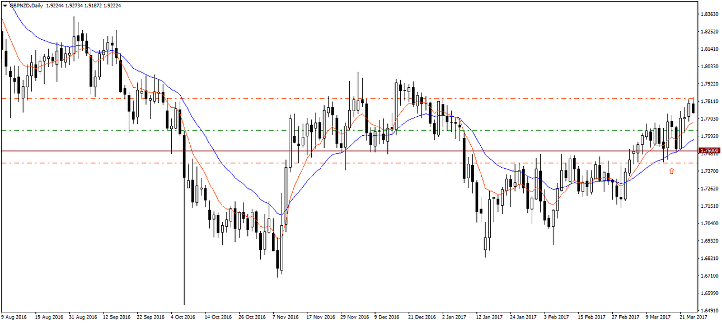Click time axis label 31 Aug 2016
Viewport: 722px width, 323px height.
(83, 317)
